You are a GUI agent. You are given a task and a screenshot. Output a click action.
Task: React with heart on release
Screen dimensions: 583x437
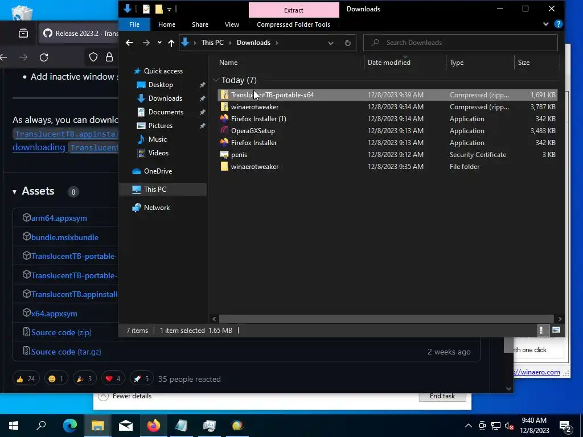113,378
